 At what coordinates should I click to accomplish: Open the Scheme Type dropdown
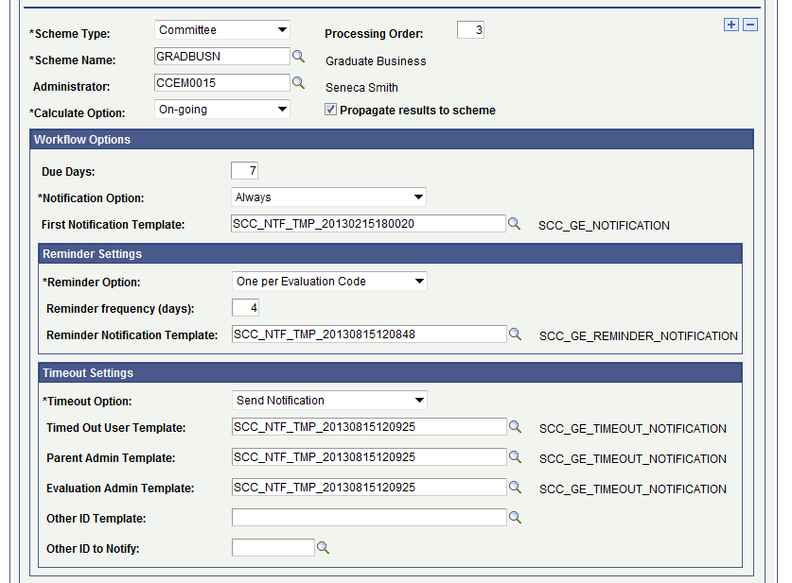[221, 30]
